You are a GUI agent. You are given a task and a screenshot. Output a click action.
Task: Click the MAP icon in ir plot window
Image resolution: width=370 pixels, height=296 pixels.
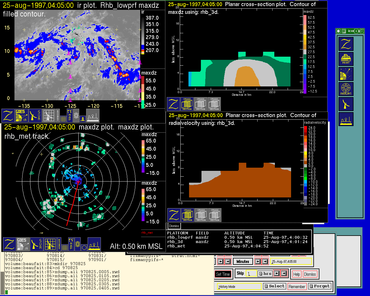click(70, 116)
